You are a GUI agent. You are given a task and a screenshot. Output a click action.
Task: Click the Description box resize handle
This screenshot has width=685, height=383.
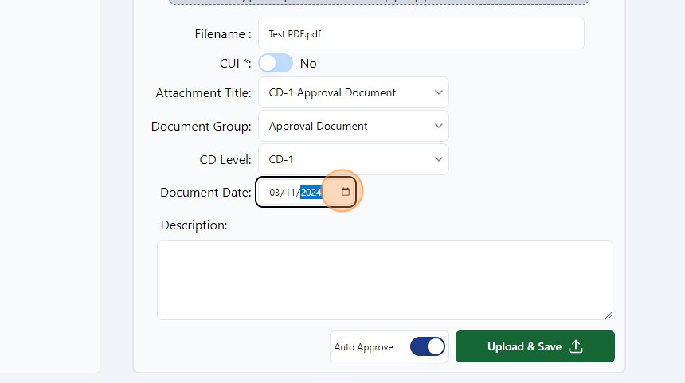coord(609,315)
